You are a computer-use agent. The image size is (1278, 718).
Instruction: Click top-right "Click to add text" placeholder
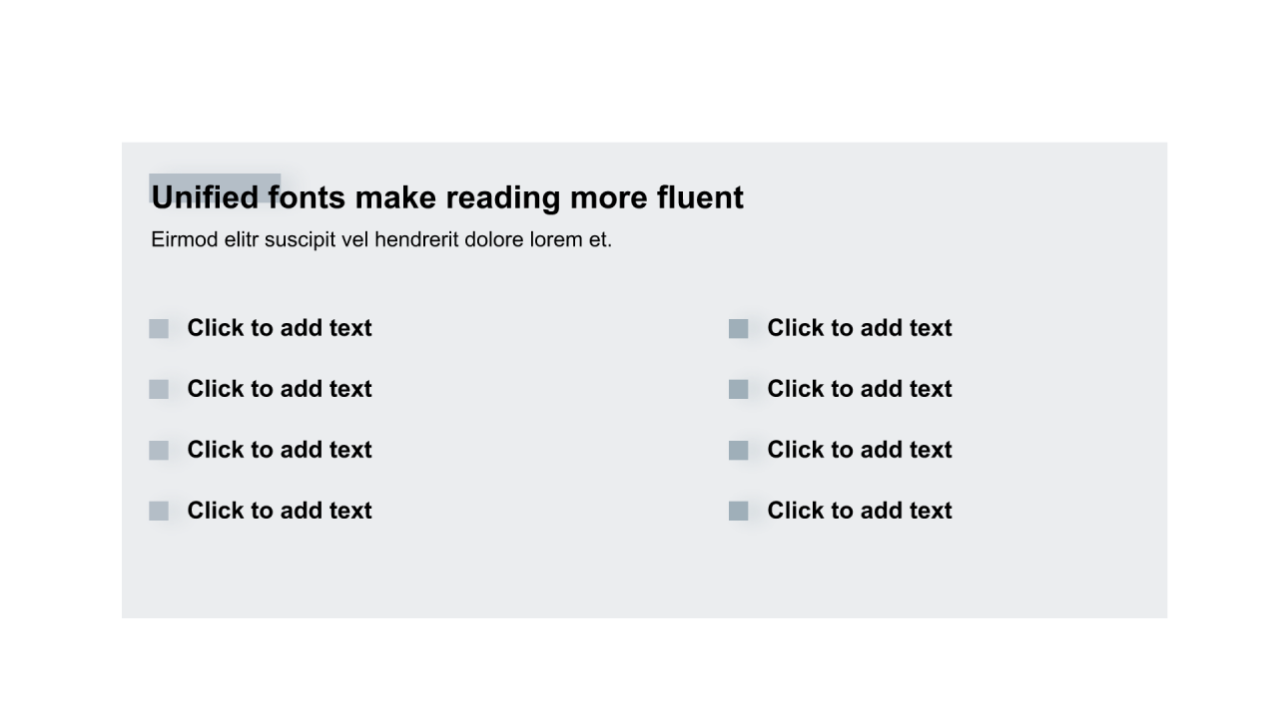[x=860, y=328]
